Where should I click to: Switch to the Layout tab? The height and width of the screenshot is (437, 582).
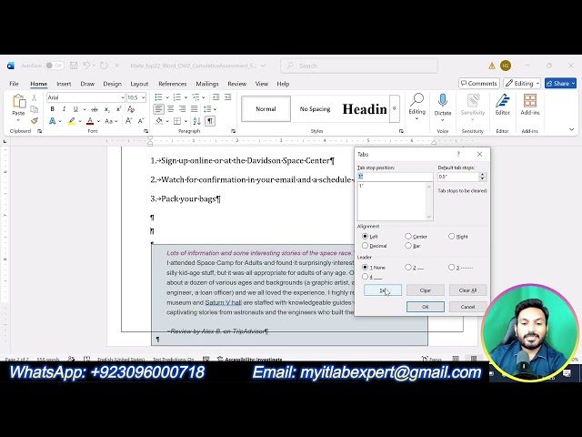click(x=139, y=84)
